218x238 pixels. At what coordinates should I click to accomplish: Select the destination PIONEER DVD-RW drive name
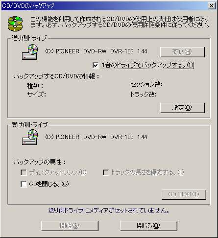click(96, 137)
